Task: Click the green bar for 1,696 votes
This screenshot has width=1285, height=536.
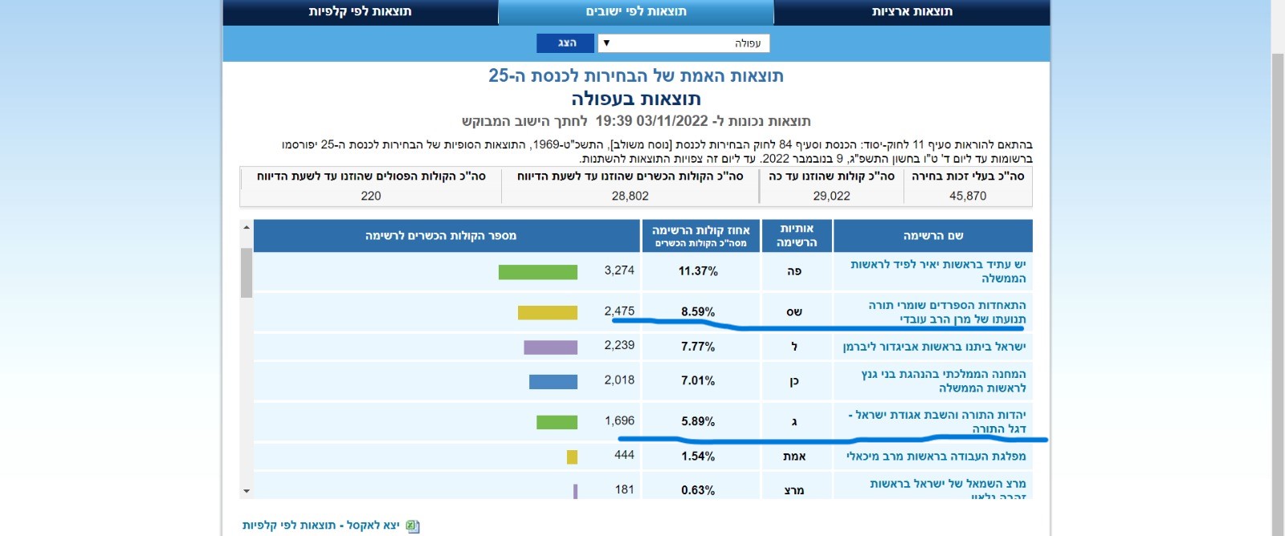Action: (557, 422)
